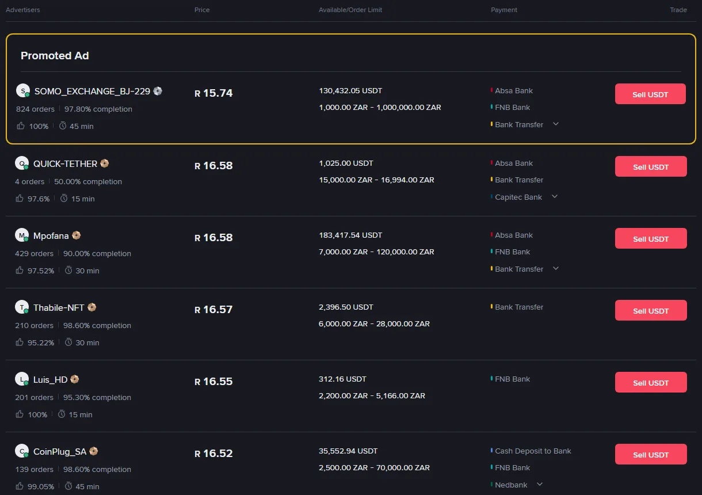
Task: Sell USDT to SOMO_EXCHANGE_BJ-229
Action: (650, 94)
